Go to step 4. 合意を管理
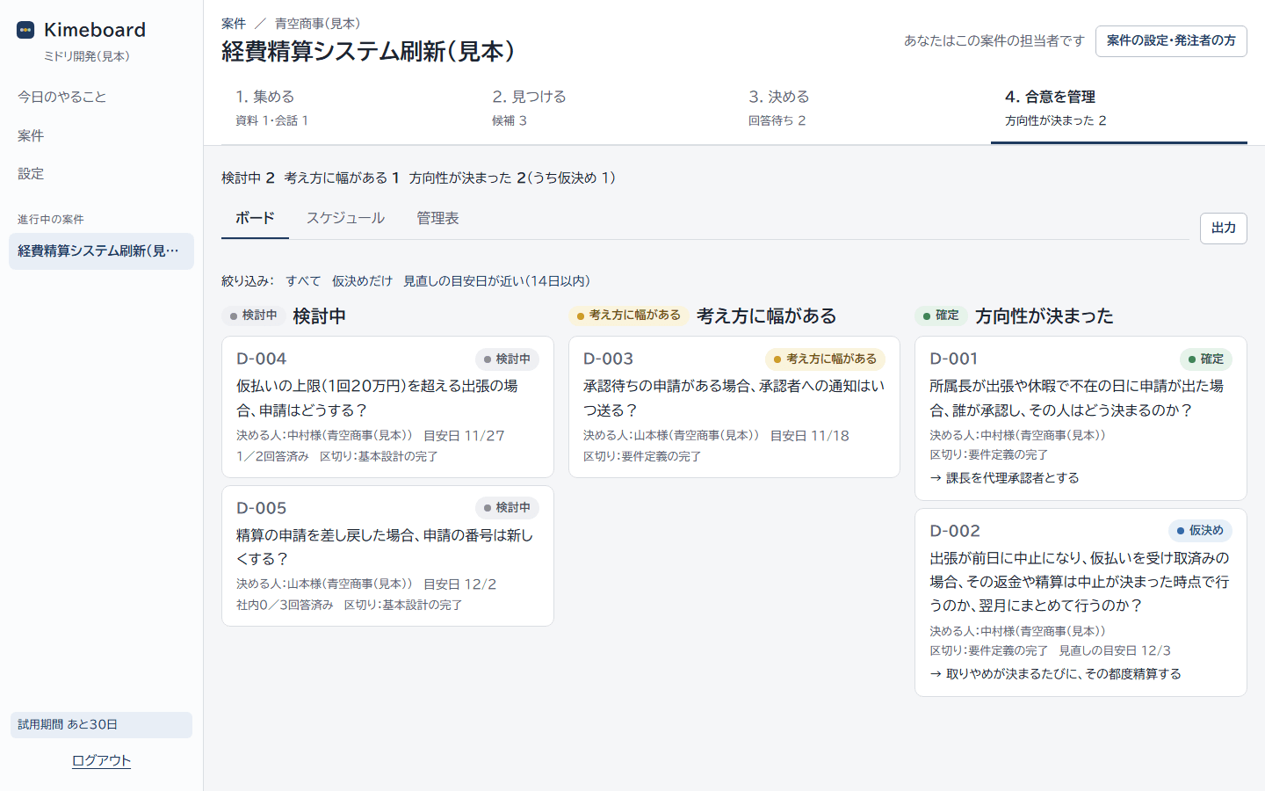 click(x=1119, y=108)
